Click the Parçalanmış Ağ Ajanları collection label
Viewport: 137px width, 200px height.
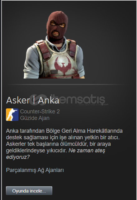(35, 170)
